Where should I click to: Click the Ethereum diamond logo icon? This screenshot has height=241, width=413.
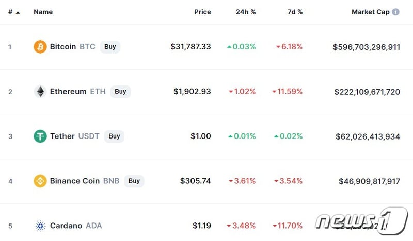pyautogui.click(x=40, y=92)
